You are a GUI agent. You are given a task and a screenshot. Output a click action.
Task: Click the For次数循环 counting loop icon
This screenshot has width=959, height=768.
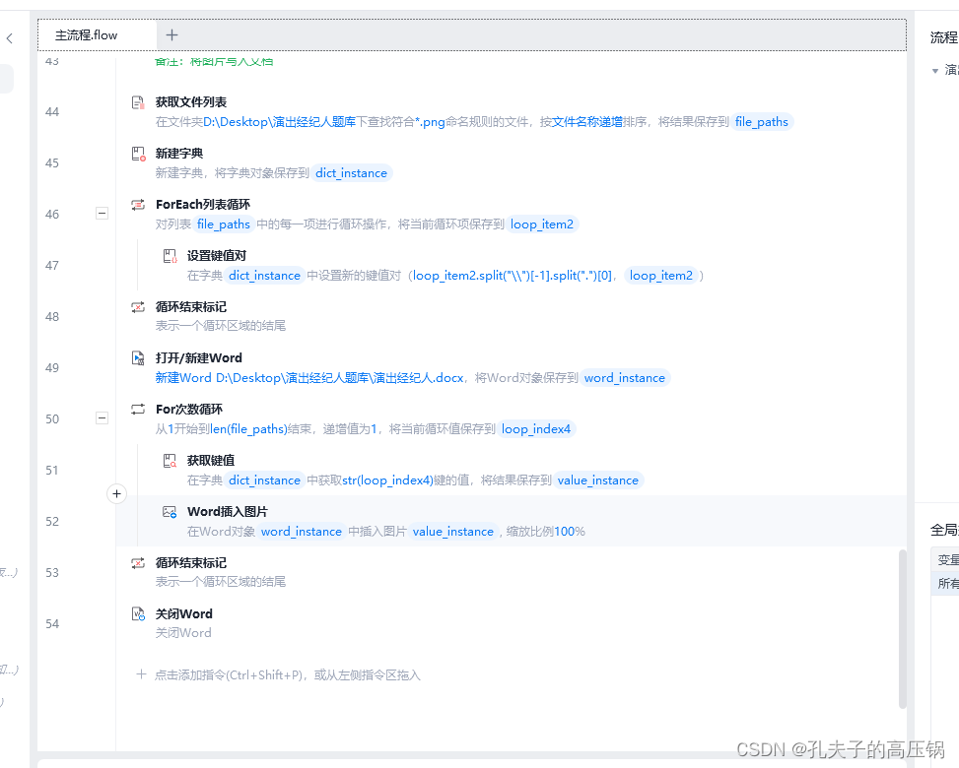[139, 409]
